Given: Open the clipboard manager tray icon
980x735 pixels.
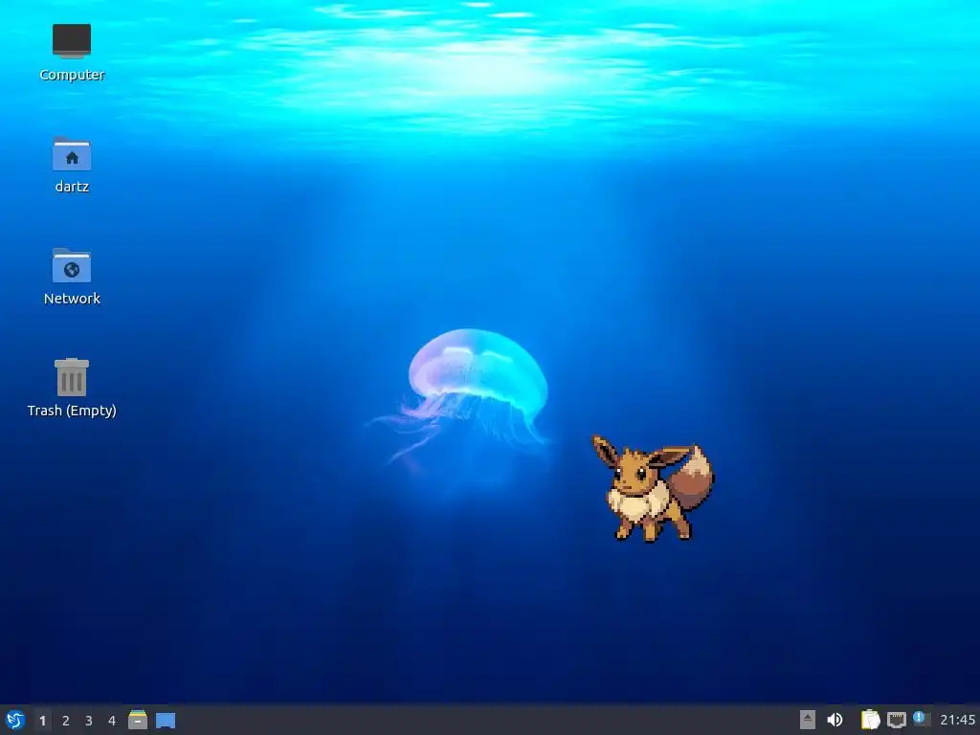Looking at the screenshot, I should tap(870, 720).
